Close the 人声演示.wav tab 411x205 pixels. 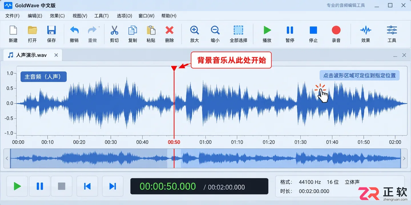(56, 55)
